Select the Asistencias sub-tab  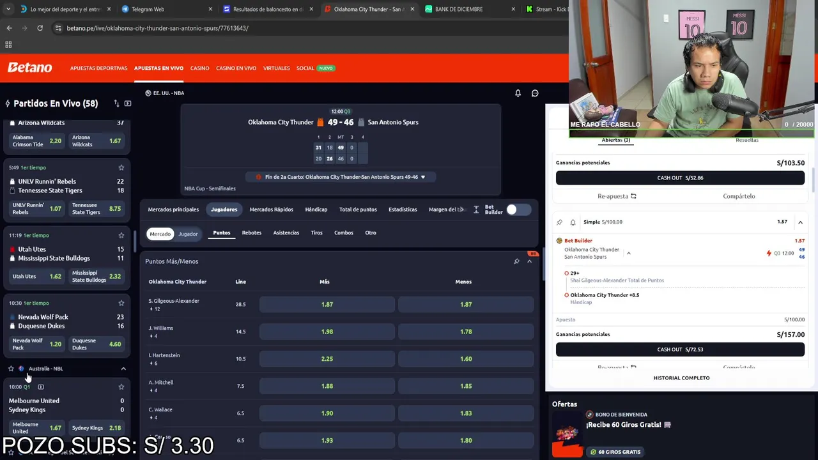coord(286,233)
